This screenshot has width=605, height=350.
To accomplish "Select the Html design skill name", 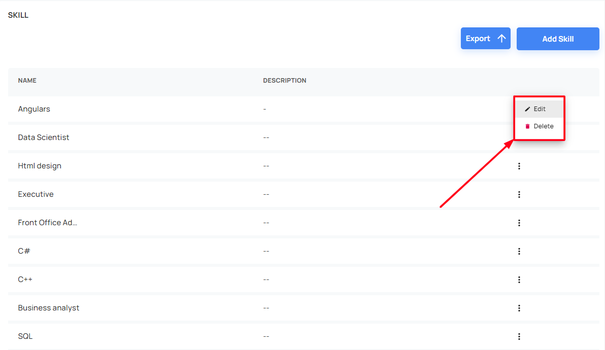I will (x=40, y=166).
